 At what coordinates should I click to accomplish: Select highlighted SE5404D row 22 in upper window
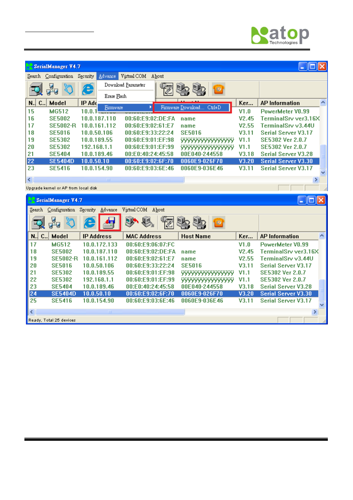pyautogui.click(x=173, y=161)
